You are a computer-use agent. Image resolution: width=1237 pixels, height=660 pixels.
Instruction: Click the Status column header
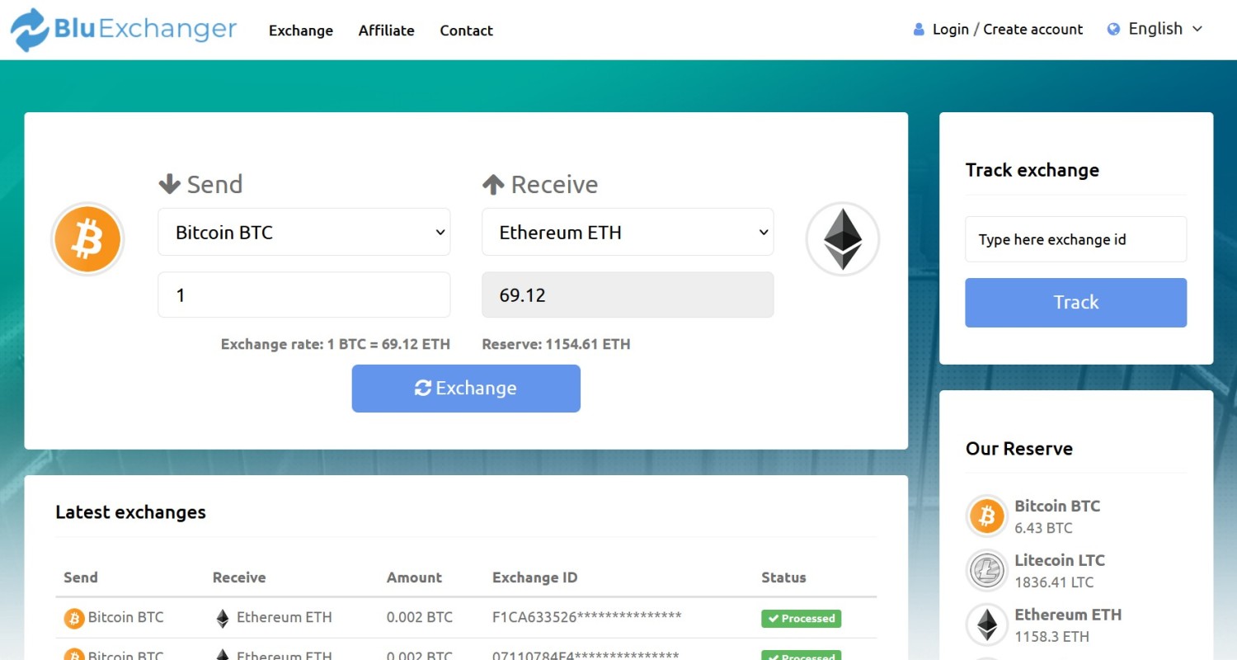pyautogui.click(x=783, y=577)
